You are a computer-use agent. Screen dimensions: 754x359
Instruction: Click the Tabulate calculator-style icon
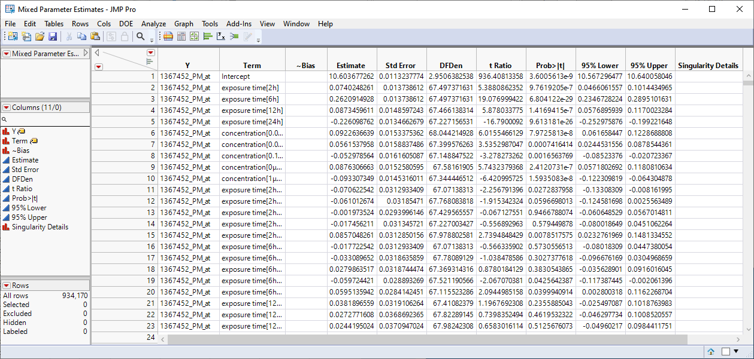(181, 36)
